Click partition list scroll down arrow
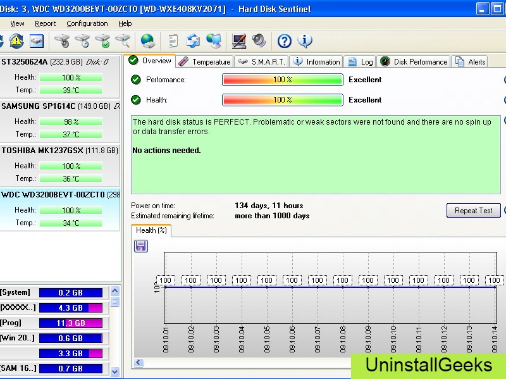The height and width of the screenshot is (379, 506). coord(115,371)
